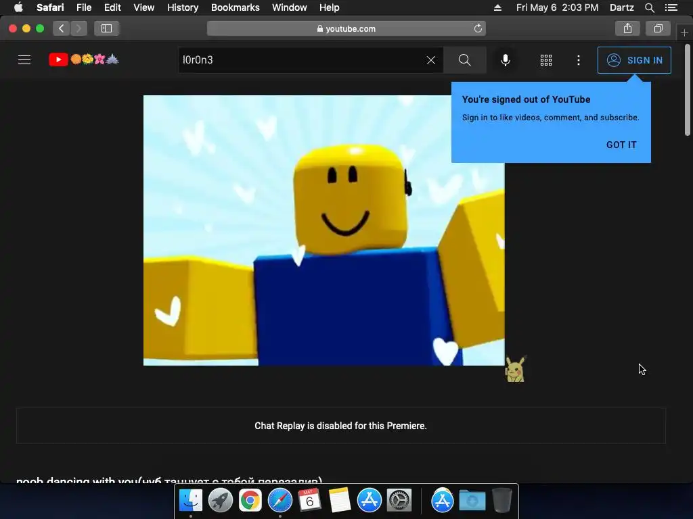The width and height of the screenshot is (693, 519).
Task: Clear the search box with X
Action: tap(431, 60)
